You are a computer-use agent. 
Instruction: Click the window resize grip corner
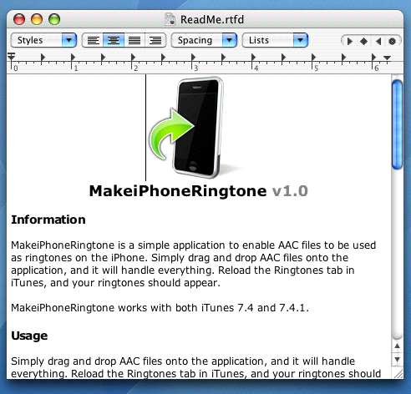coord(398,373)
